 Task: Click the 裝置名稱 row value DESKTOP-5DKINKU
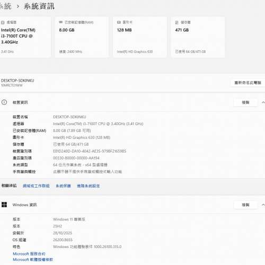coord(69,117)
